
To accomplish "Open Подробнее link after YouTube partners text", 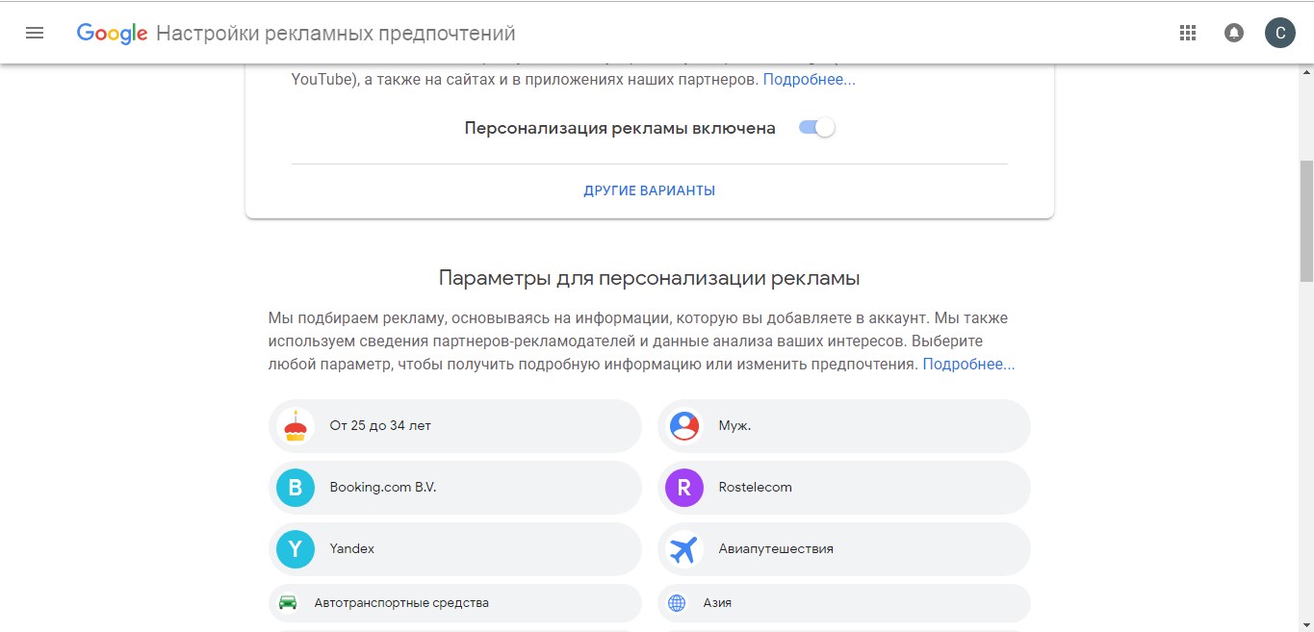I will click(x=810, y=80).
